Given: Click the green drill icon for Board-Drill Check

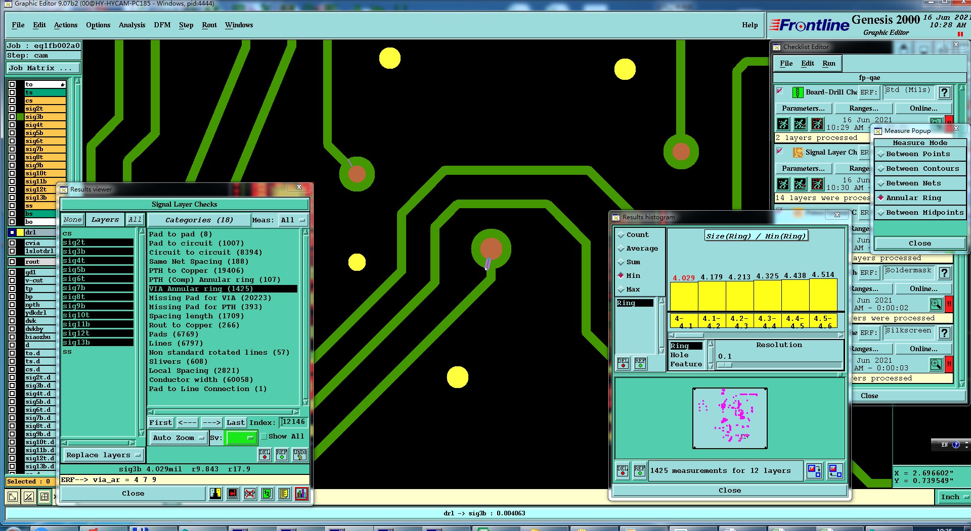Looking at the screenshot, I should [x=798, y=92].
